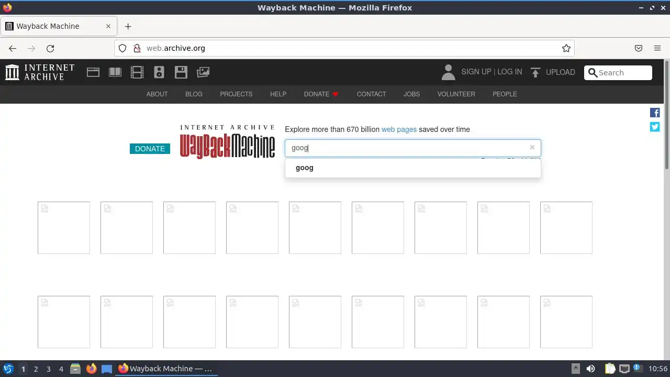This screenshot has height=377, width=670.
Task: Go back to previous page
Action: click(13, 48)
